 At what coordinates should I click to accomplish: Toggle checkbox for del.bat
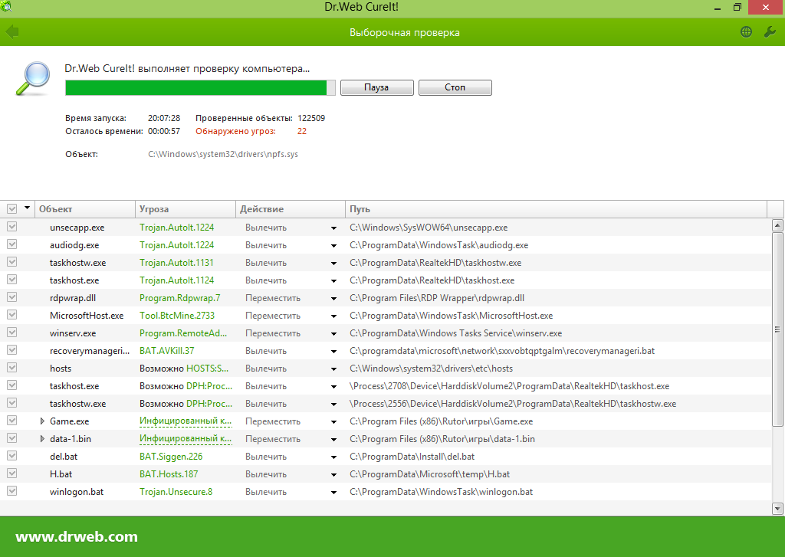[x=12, y=456]
